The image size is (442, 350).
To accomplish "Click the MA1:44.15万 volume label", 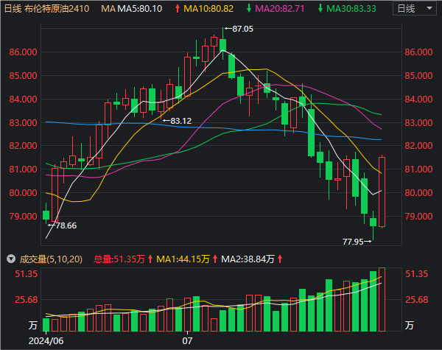I will point(183,259).
